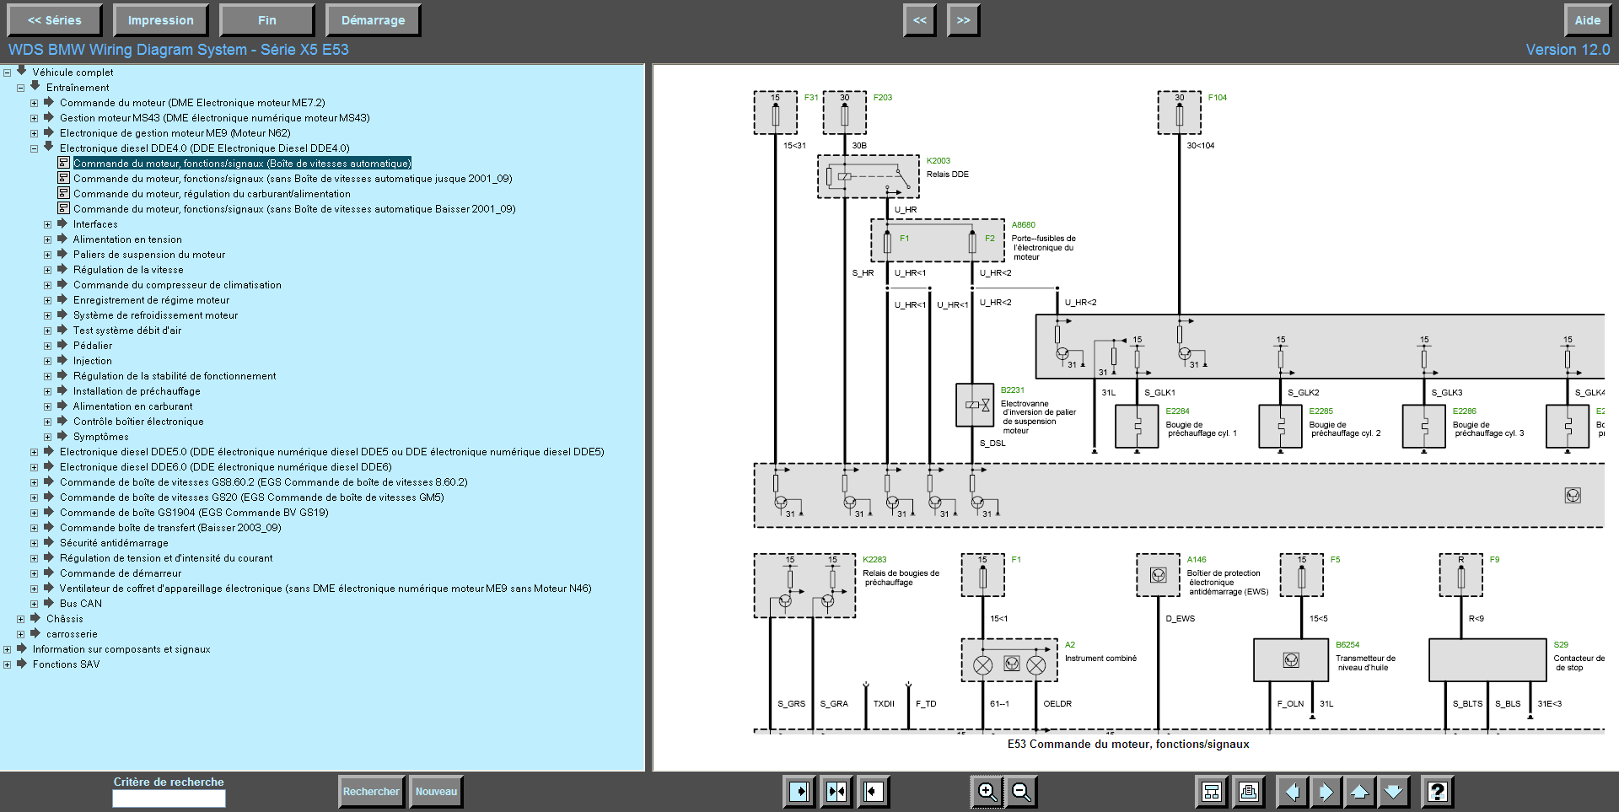Click the collapse-tree-pane split icon
Screen dimensions: 1619x812
click(x=874, y=792)
